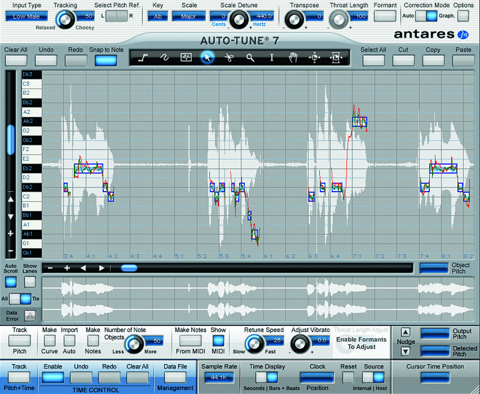
Task: Open the Scale dropdown showing Major
Action: 189,16
